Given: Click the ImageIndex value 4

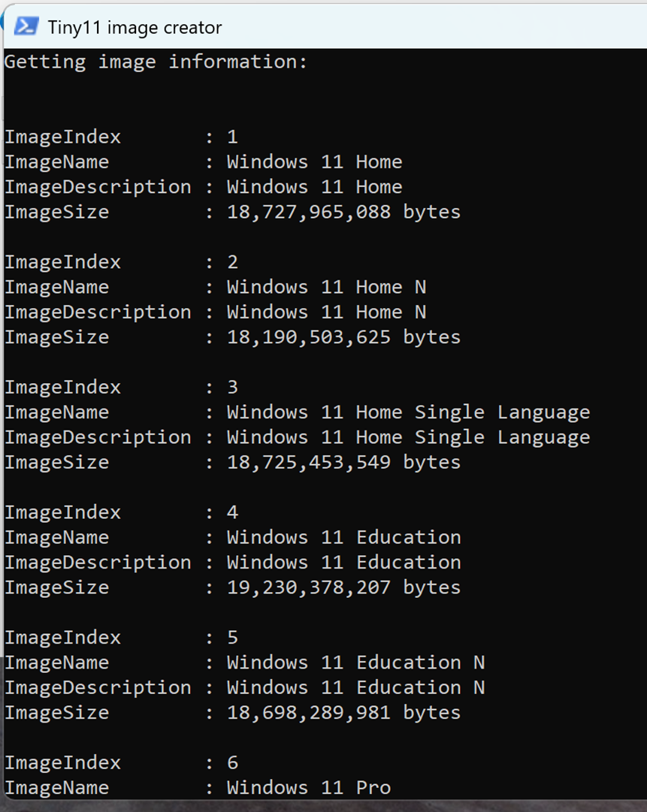Looking at the screenshot, I should tap(232, 512).
